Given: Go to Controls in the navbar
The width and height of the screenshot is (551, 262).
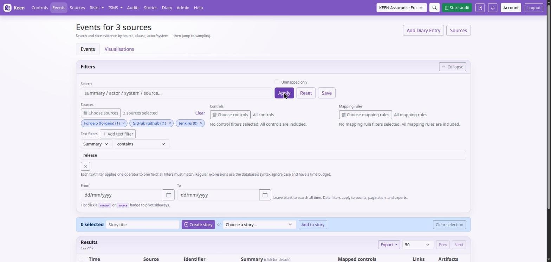Looking at the screenshot, I should [x=40, y=8].
